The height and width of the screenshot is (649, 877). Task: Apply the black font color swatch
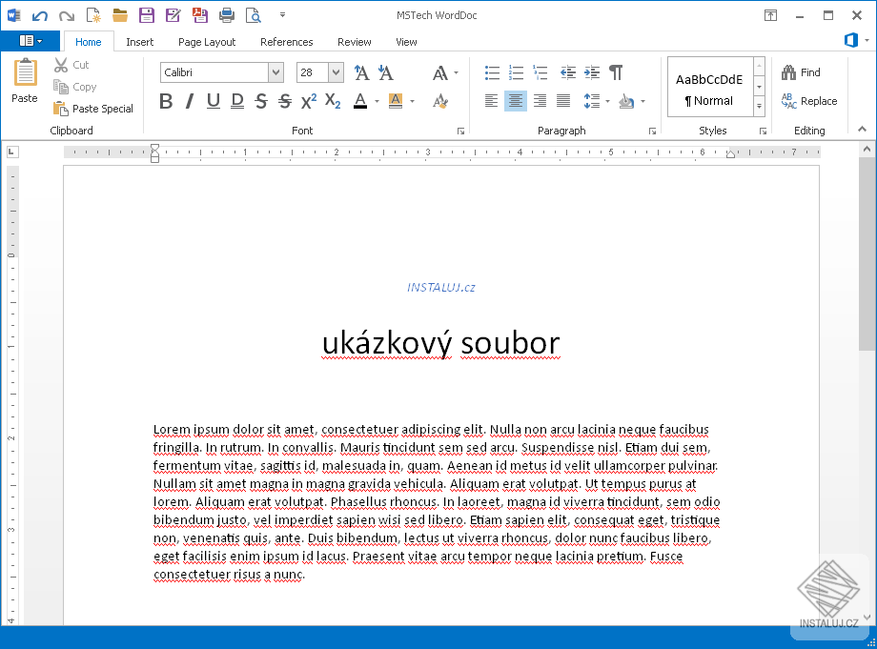point(360,101)
